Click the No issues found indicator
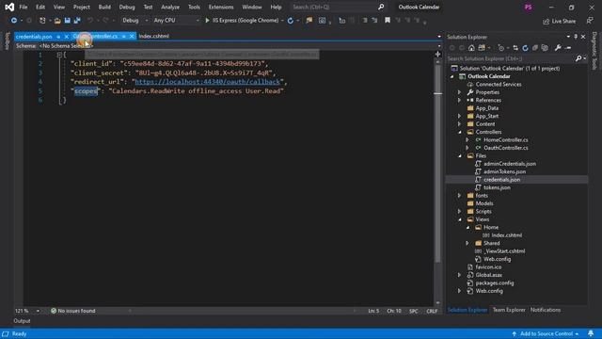This screenshot has height=339, width=602. pyautogui.click(x=73, y=311)
